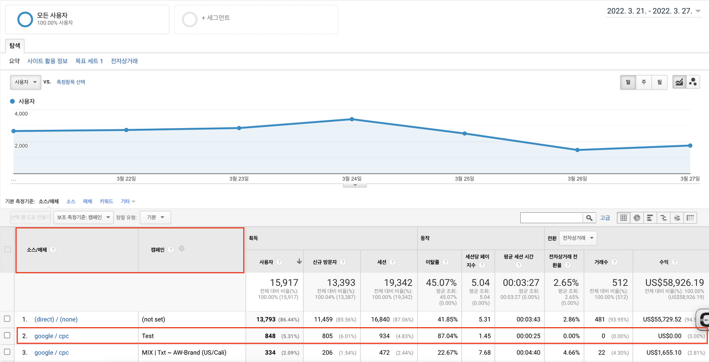Open the 사용자 metric dropdown
Image resolution: width=709 pixels, height=362 pixels.
point(25,82)
